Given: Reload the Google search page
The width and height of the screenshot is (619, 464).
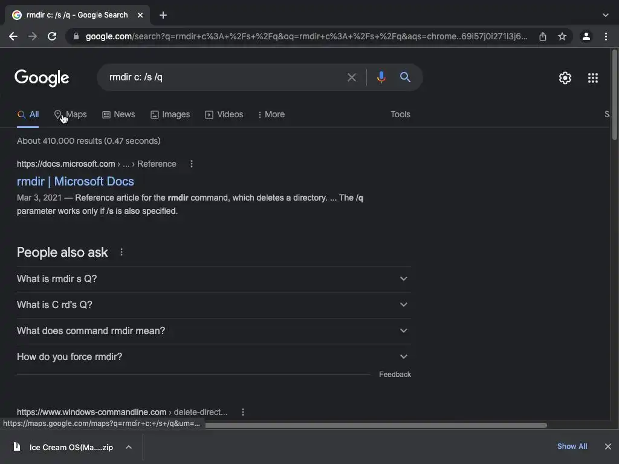Looking at the screenshot, I should tap(52, 36).
